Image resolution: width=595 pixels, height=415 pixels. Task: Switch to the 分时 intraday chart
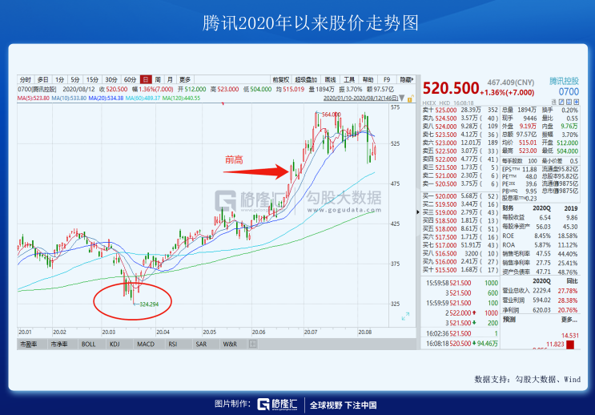coord(26,80)
